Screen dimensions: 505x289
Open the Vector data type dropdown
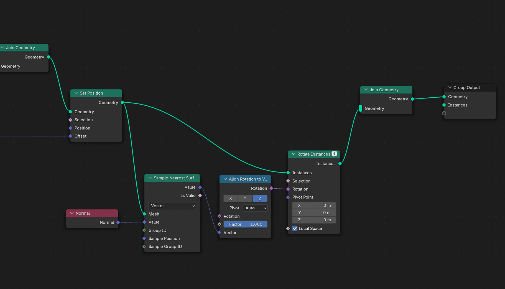172,206
